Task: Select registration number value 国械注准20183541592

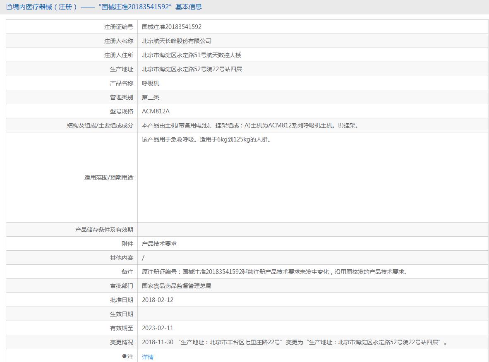Action: [172, 27]
